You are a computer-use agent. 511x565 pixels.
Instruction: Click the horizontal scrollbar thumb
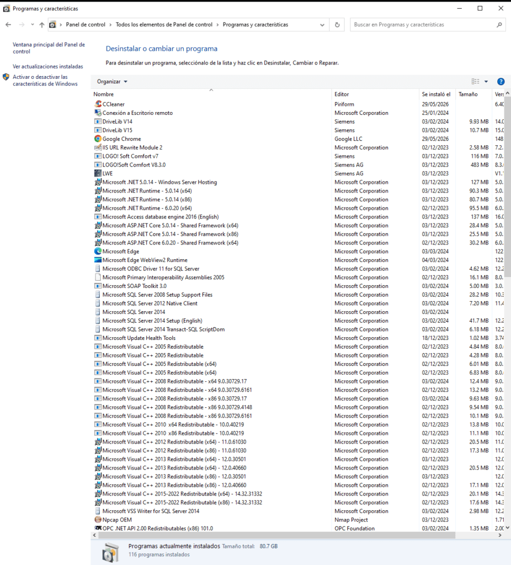pos(276,535)
